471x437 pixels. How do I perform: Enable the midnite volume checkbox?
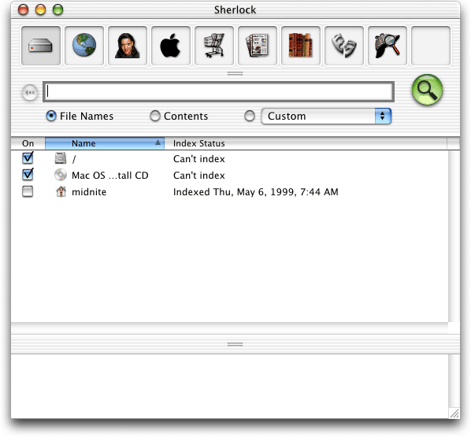[x=28, y=191]
